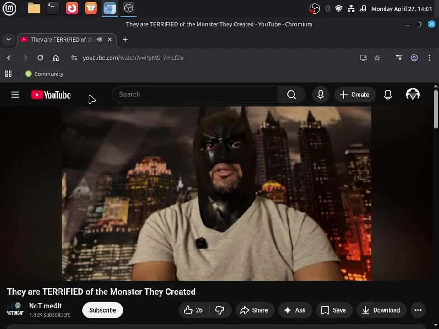This screenshot has width=439, height=329.
Task: Launch the file manager from the panel
Action: point(34,8)
